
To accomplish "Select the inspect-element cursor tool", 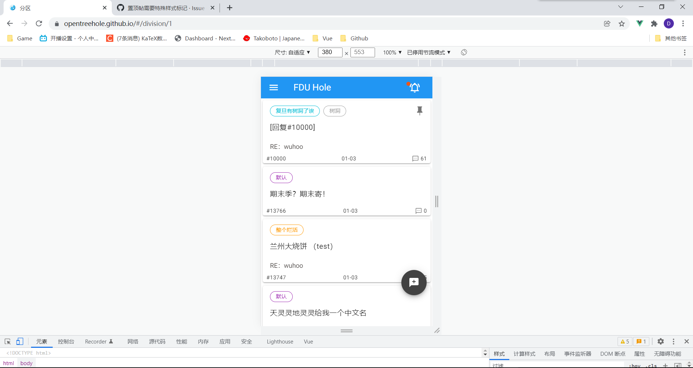I will (x=7, y=341).
